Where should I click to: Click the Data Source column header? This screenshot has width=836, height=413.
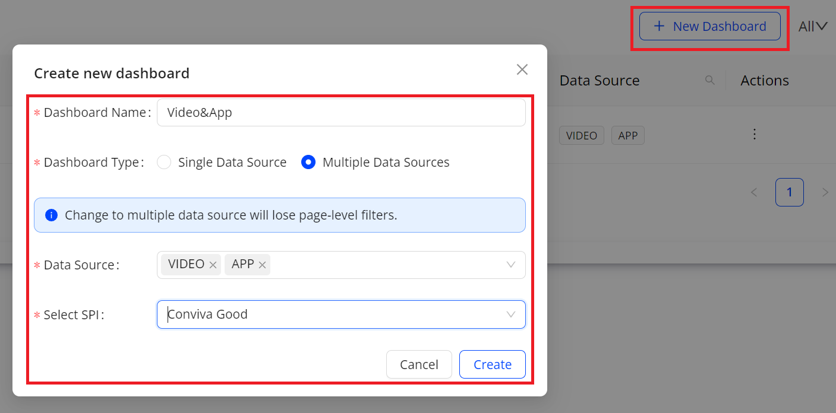[599, 81]
